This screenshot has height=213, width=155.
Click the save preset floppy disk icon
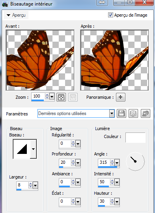click(x=121, y=113)
